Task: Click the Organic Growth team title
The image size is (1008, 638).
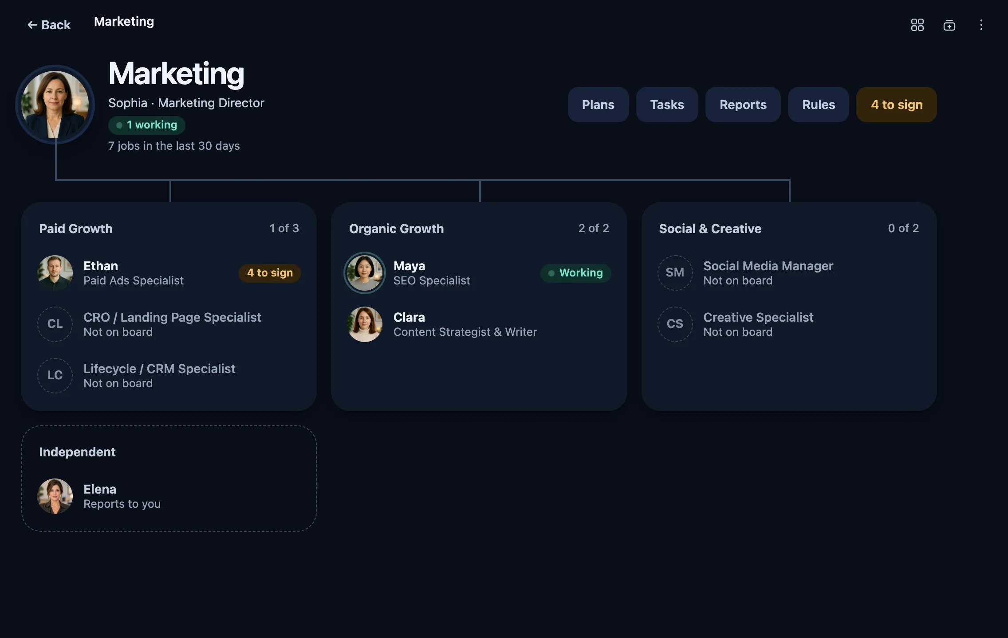Action: (396, 229)
